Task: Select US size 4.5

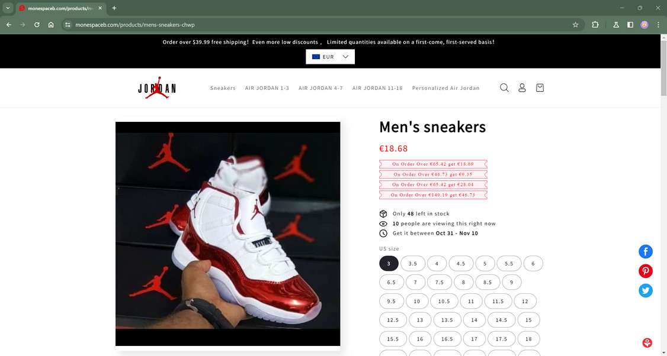Action: coord(461,263)
